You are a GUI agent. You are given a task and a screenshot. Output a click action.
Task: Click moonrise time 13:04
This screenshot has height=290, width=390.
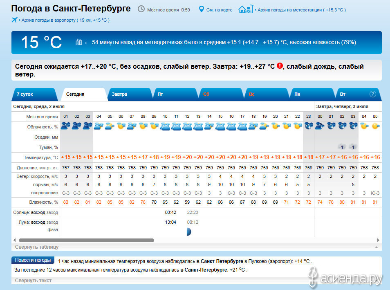point(170,222)
